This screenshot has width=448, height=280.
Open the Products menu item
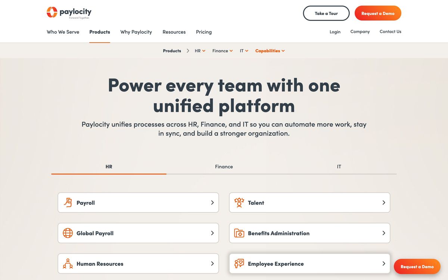100,32
